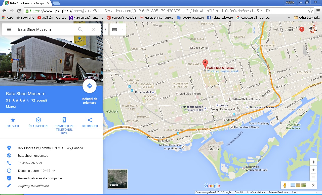
Task: Send the place to your phone
Action: click(64, 126)
